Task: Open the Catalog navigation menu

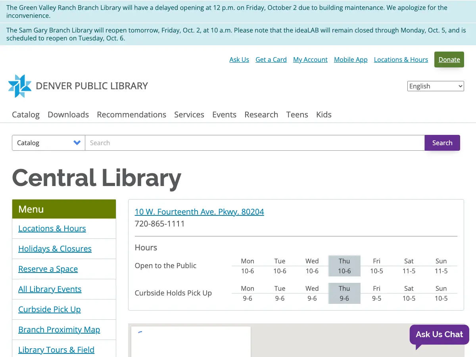Action: (26, 115)
